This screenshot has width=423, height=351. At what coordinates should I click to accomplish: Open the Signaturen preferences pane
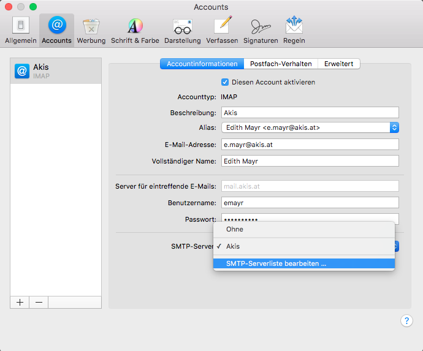(x=261, y=31)
